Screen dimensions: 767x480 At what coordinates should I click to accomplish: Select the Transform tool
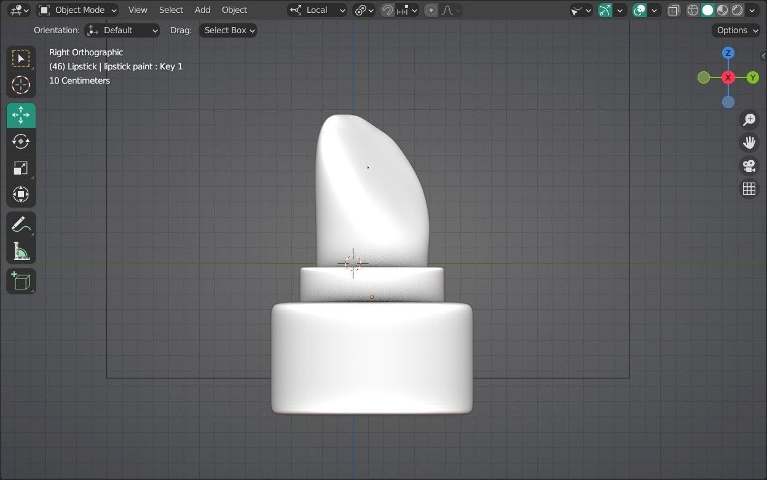tap(21, 194)
